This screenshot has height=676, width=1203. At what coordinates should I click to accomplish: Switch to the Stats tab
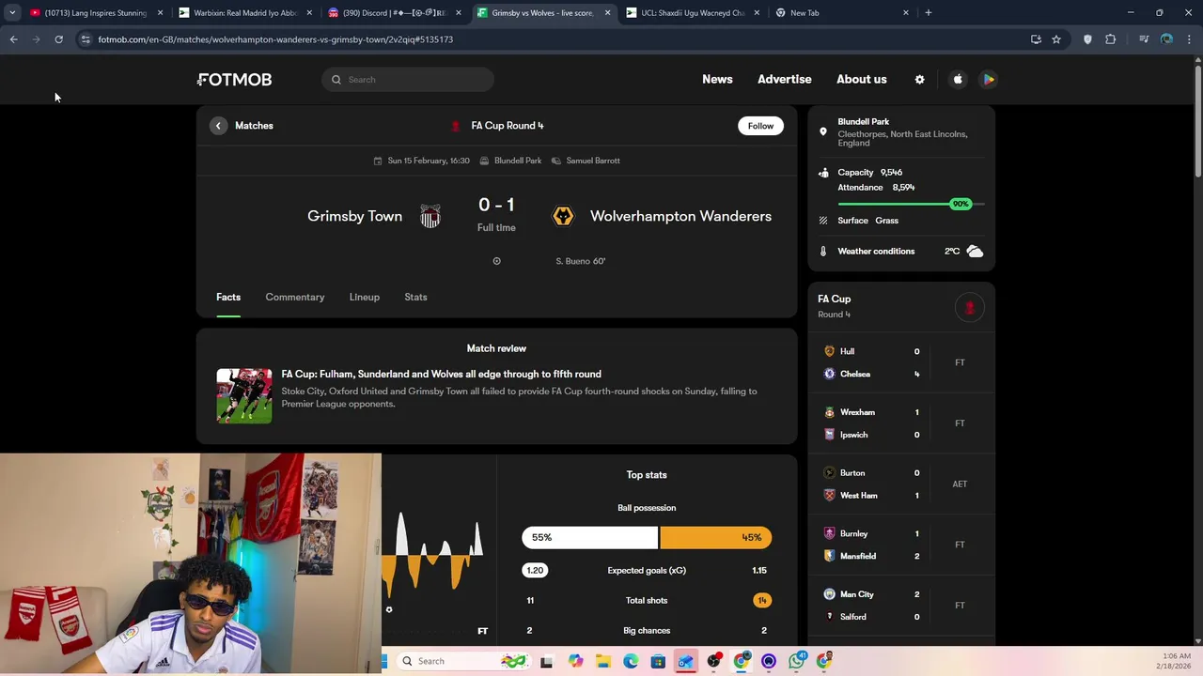415,298
